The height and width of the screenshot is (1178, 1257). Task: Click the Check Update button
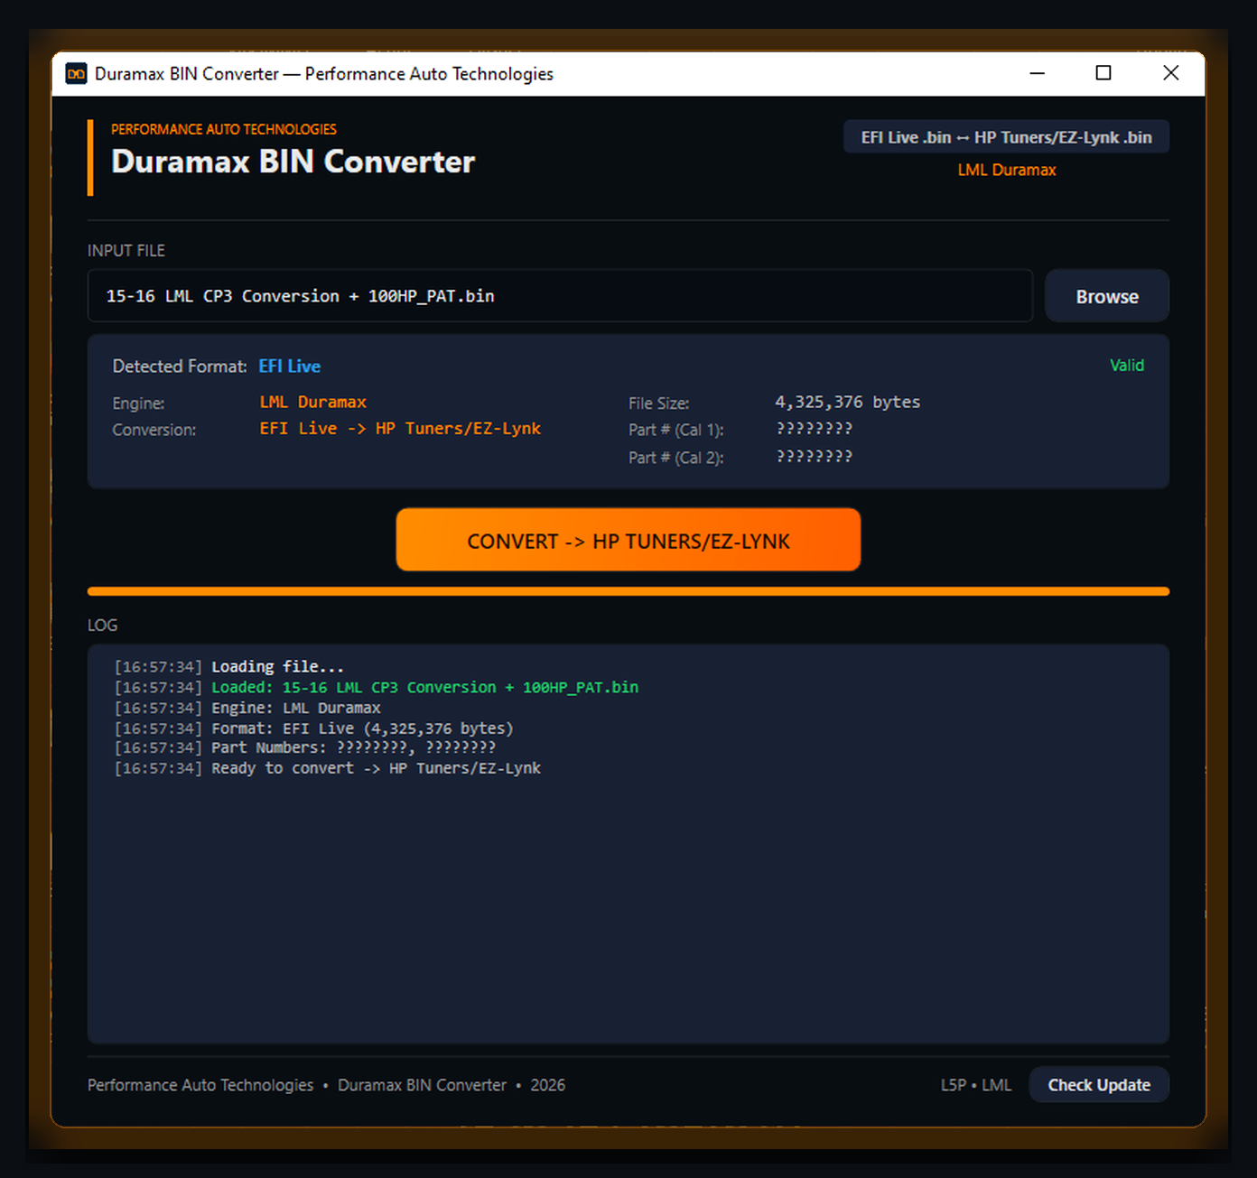(x=1099, y=1085)
